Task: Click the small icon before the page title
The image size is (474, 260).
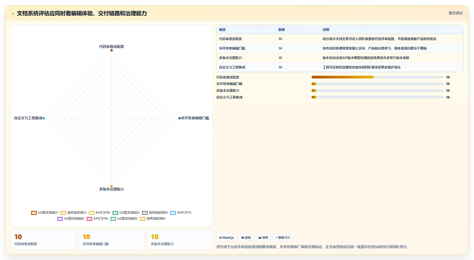Action: [13, 14]
